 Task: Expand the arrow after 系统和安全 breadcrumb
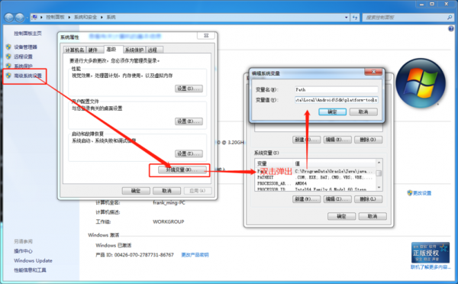102,18
